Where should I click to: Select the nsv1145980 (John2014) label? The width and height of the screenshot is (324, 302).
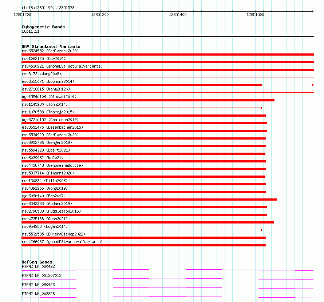tap(45, 104)
